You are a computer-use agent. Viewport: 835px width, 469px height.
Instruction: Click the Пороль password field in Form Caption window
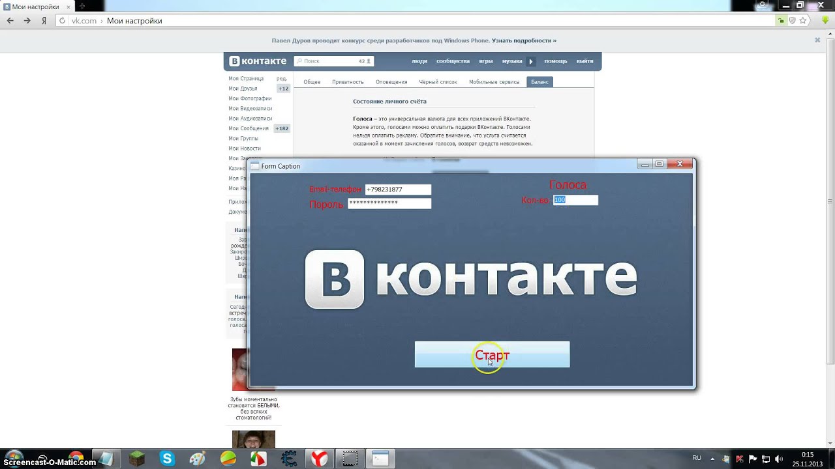pos(389,203)
